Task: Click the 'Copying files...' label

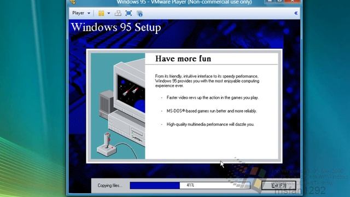Action: 110,186
